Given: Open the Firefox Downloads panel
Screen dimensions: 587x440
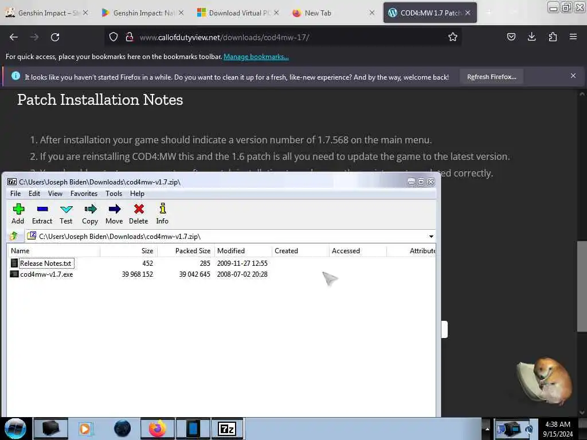Looking at the screenshot, I should point(531,37).
